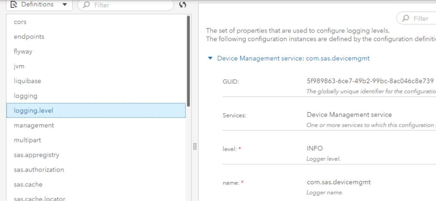Collapse the Device Management service instance
Viewport: 436px width, 201px height.
coord(210,58)
